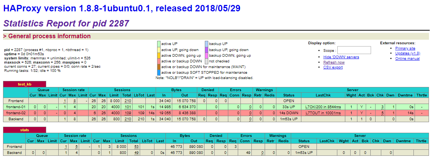
Task: Click the 'active or backup DOWN' red swatch
Action: tap(159, 61)
